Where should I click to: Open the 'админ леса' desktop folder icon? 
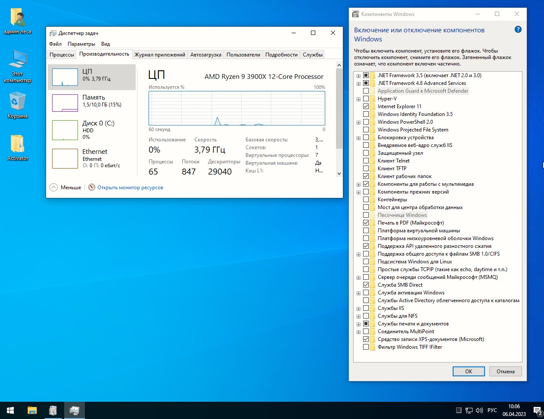[18, 18]
